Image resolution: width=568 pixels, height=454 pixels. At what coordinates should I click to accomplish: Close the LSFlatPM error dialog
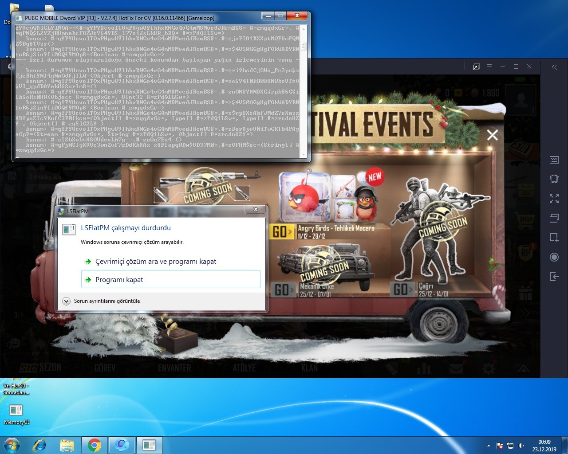[256, 210]
